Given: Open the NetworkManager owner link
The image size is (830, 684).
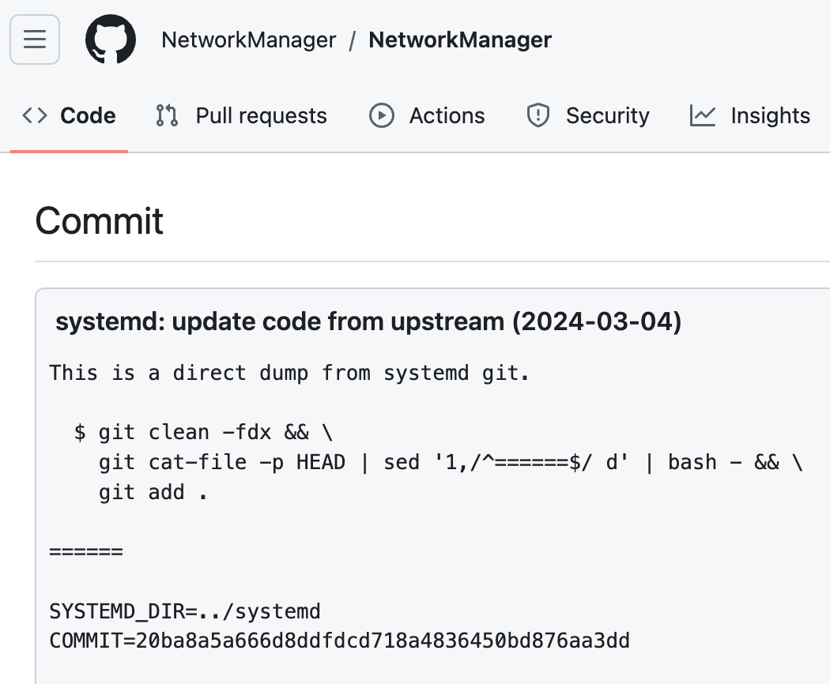Looking at the screenshot, I should [x=249, y=39].
